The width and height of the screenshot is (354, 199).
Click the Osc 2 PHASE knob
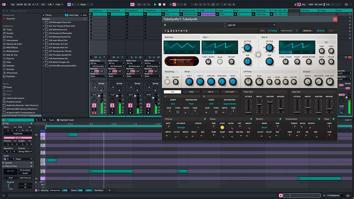click(x=297, y=62)
